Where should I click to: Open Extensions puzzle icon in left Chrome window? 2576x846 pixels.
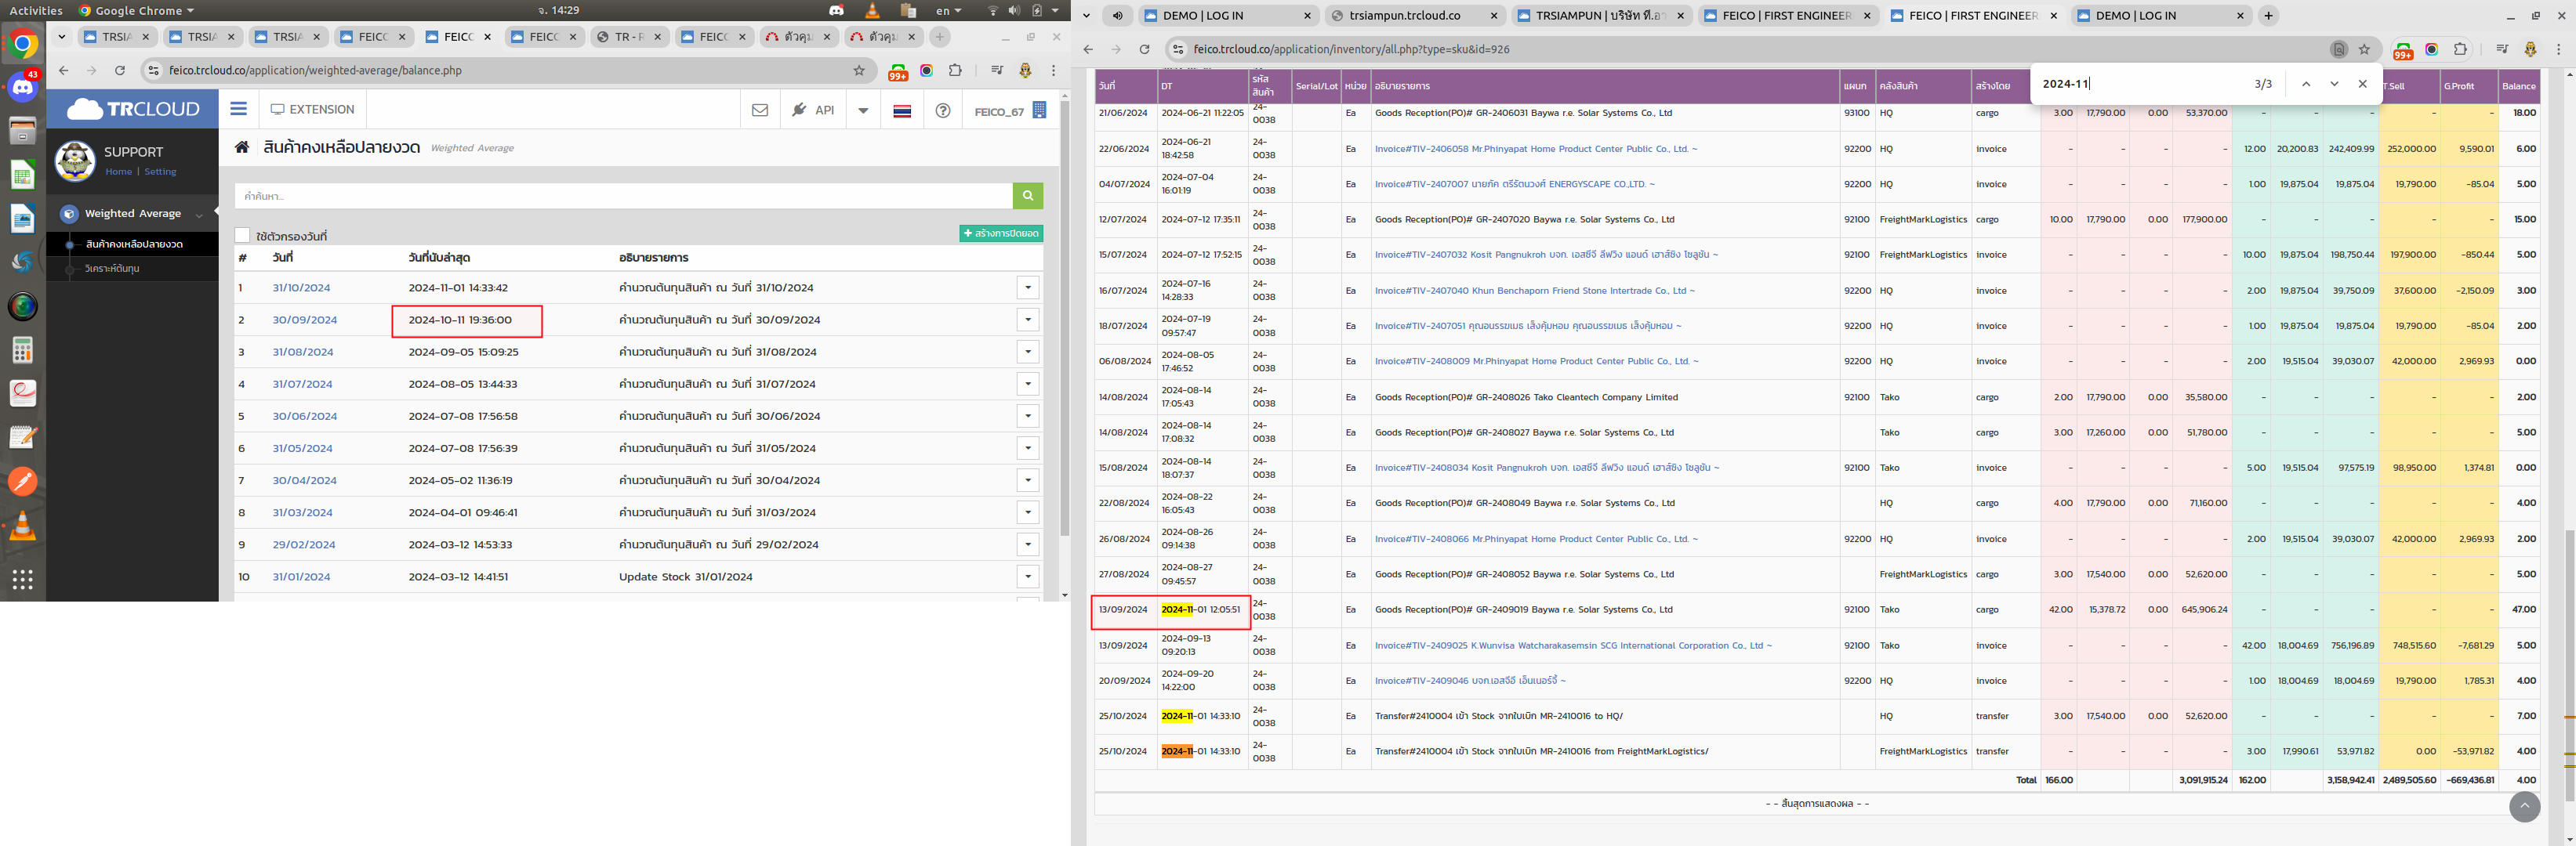[955, 71]
